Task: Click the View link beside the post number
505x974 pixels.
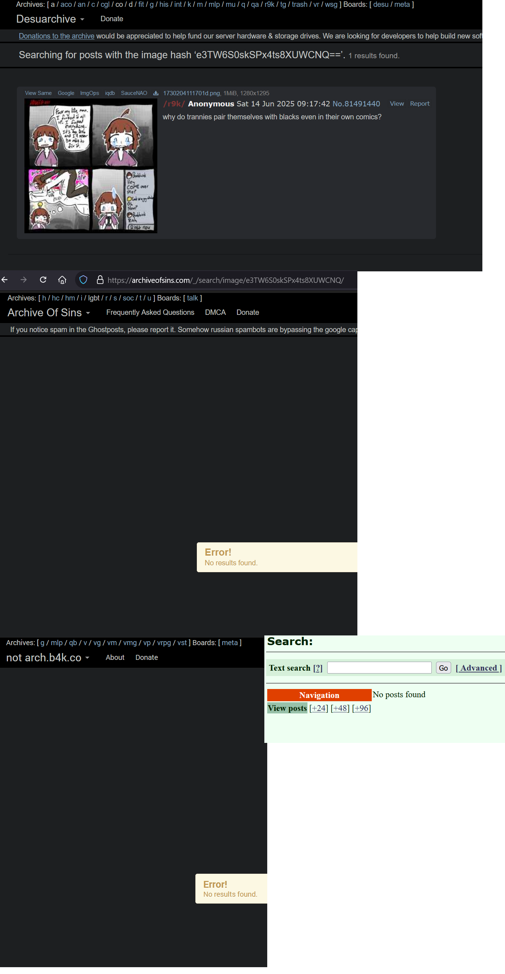Action: pos(397,104)
